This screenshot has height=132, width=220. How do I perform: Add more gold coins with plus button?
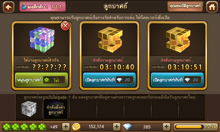117,127
